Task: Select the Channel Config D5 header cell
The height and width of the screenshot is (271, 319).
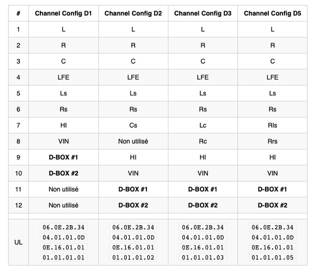Action: [273, 13]
